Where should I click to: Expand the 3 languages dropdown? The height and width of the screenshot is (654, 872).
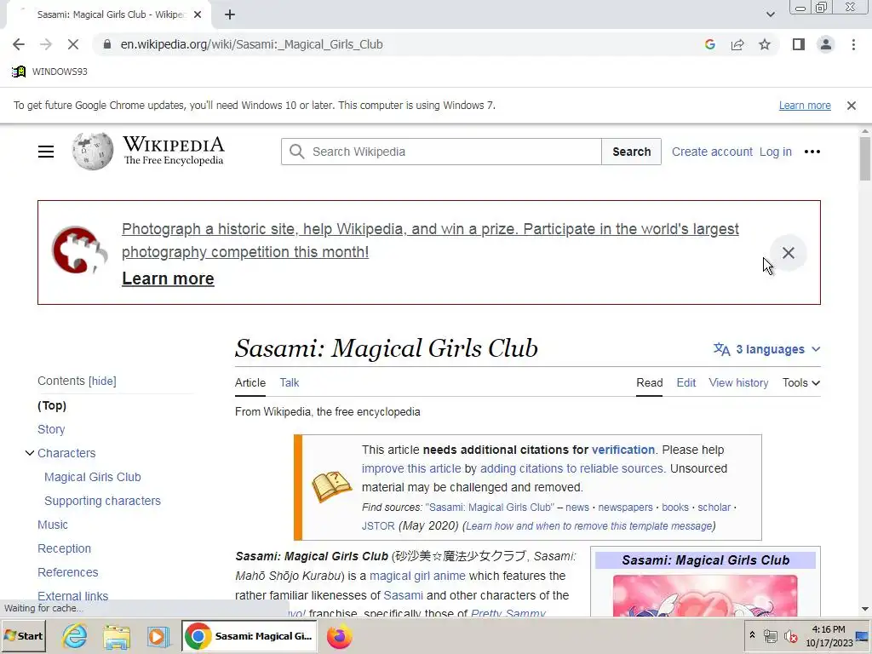[767, 349]
